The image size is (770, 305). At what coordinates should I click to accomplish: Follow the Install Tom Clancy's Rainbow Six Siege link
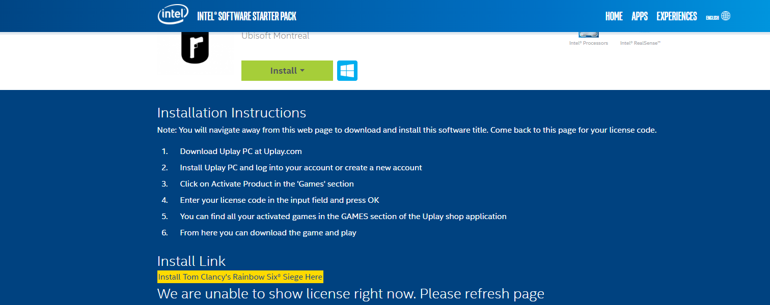click(x=240, y=277)
